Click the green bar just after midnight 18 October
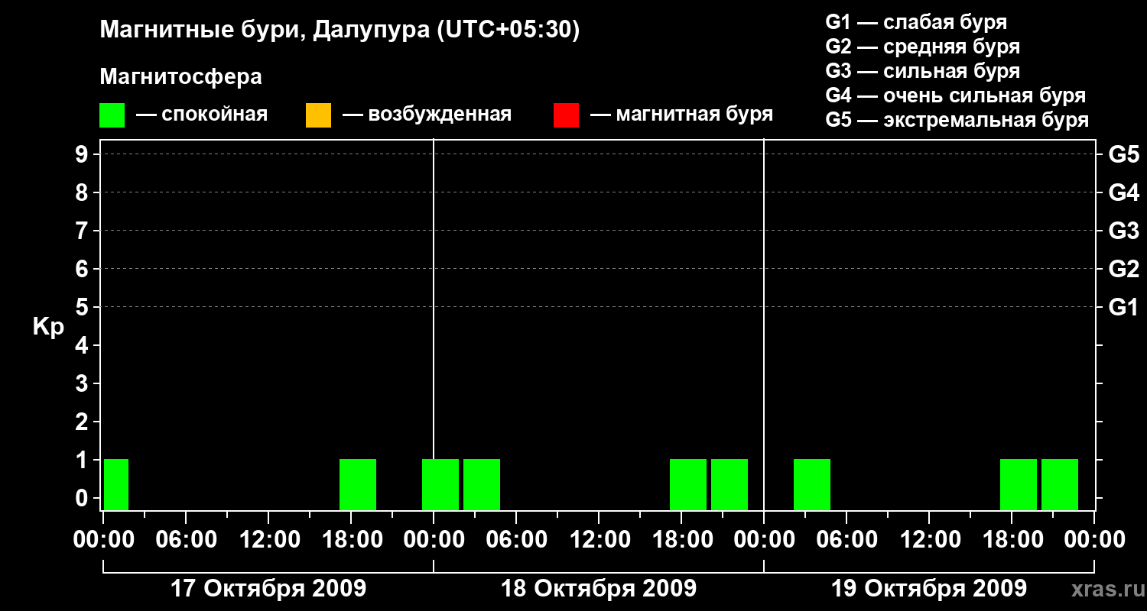Image resolution: width=1147 pixels, height=611 pixels. [440, 484]
